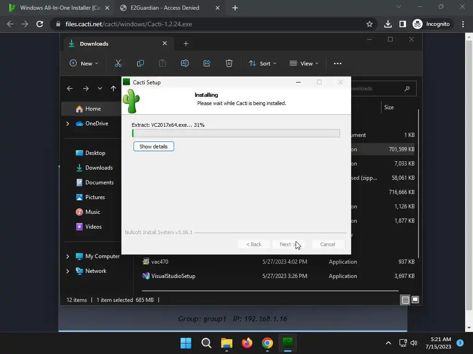
Task: Switch to details view in status bar
Action: coord(405,300)
